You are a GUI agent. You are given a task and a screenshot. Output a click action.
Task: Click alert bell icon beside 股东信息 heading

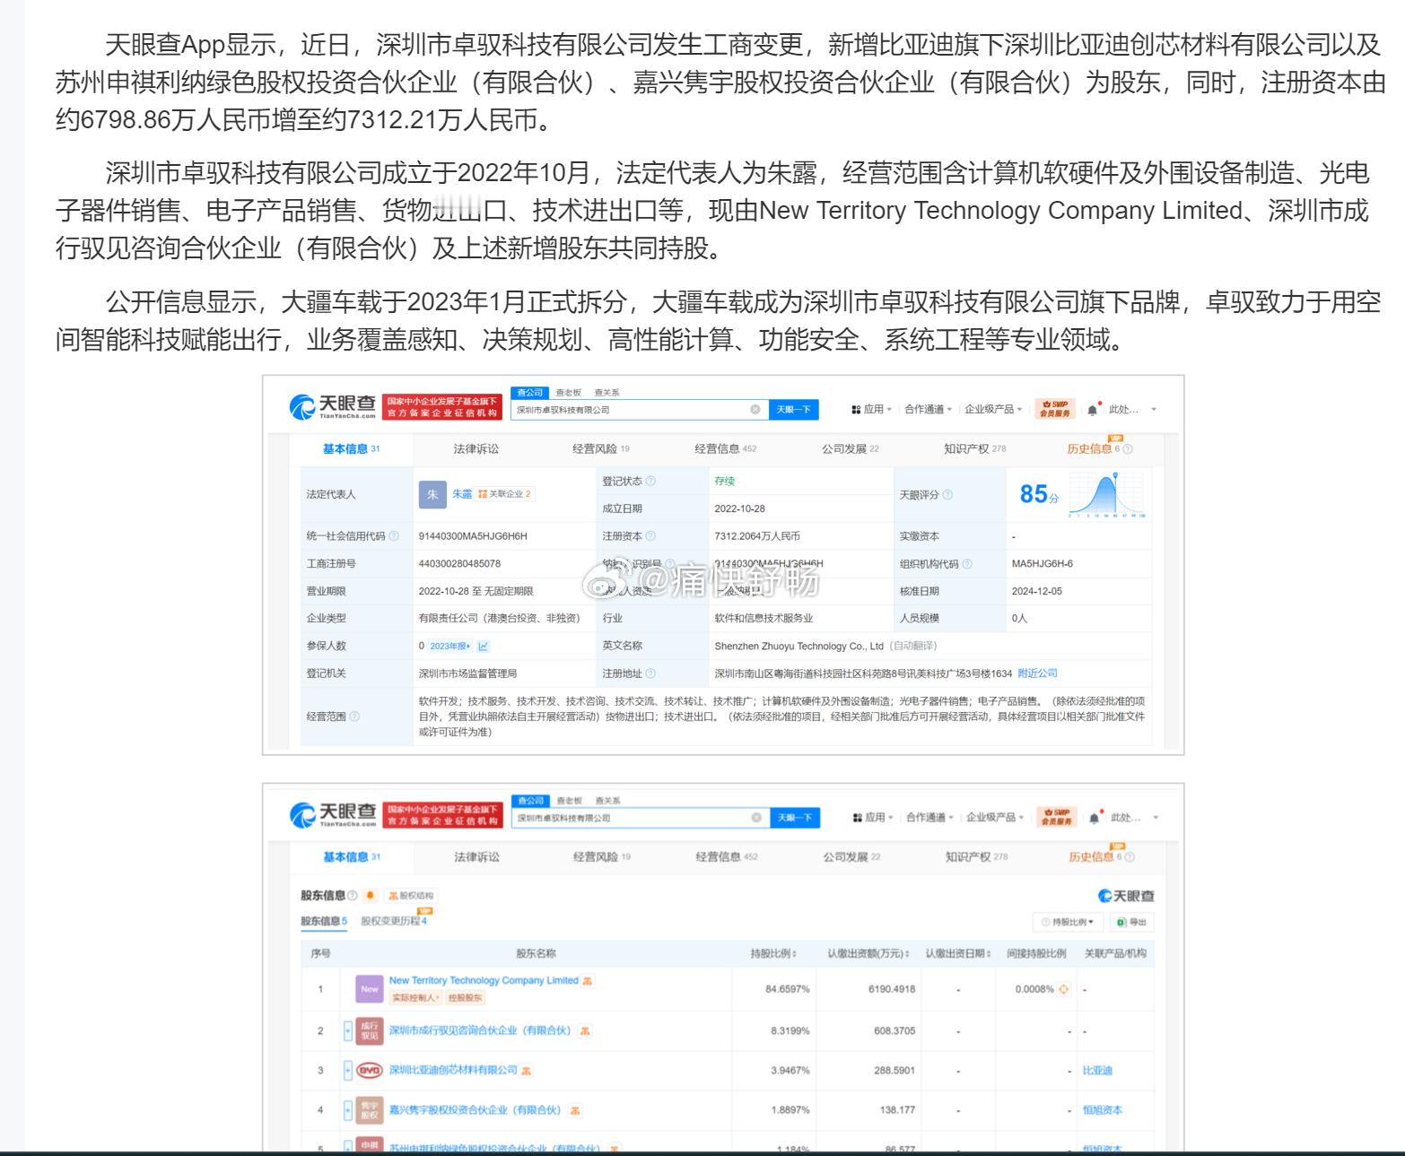370,896
